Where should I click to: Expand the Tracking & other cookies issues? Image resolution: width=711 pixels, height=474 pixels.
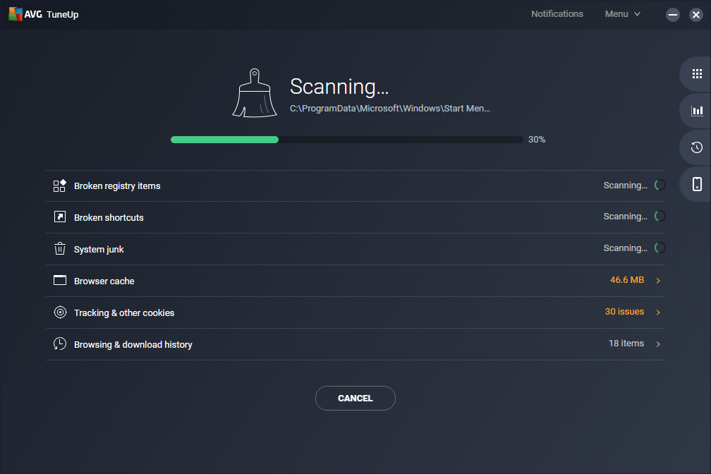[657, 312]
